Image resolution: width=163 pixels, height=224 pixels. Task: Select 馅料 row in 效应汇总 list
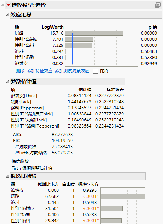point(19,51)
